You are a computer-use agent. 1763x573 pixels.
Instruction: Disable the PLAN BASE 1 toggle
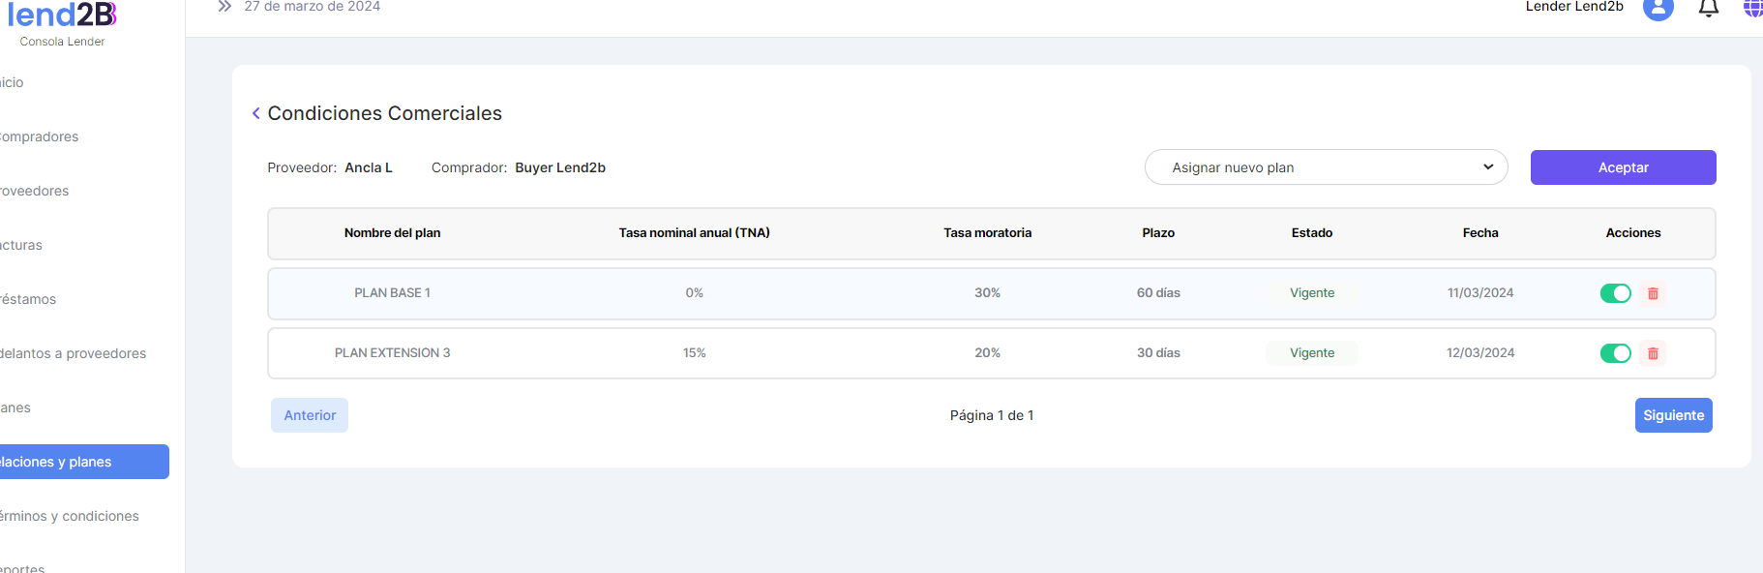pos(1615,293)
